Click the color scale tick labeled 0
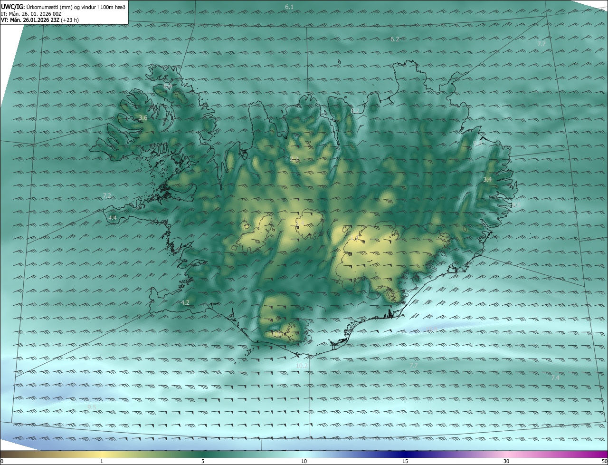The height and width of the screenshot is (465, 608). pos(2,461)
